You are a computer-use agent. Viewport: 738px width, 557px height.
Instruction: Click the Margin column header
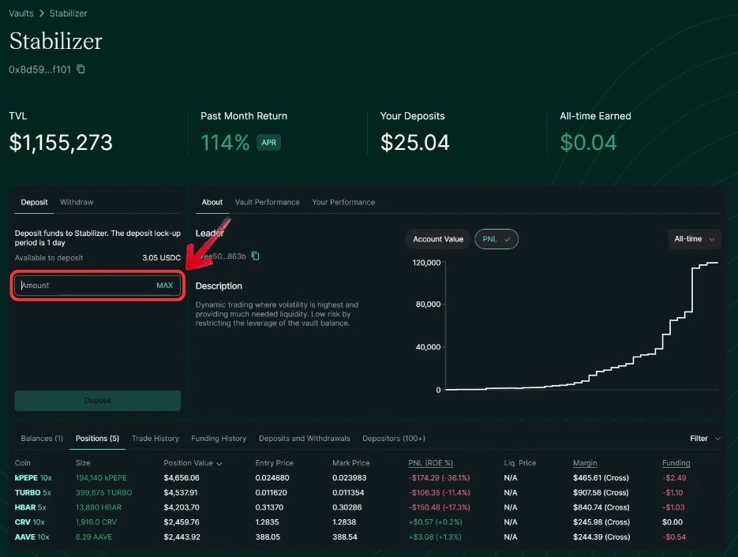pos(585,463)
